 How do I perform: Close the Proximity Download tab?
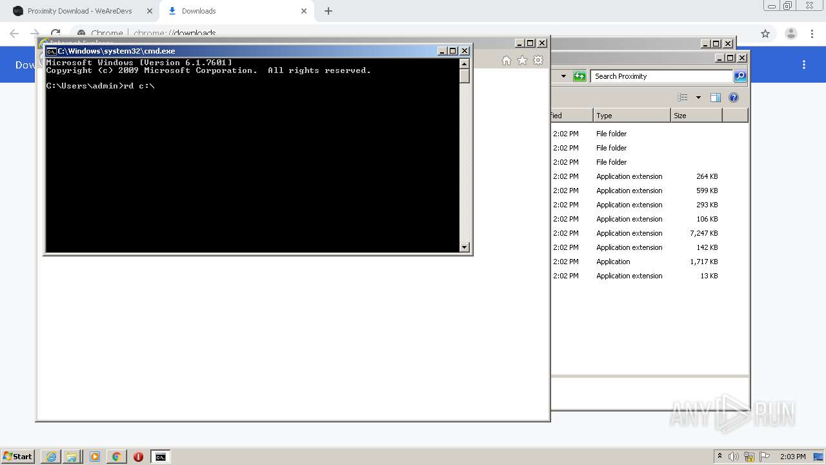coord(150,11)
